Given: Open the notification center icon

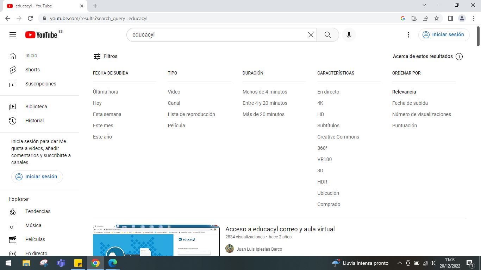Looking at the screenshot, I should (470, 263).
